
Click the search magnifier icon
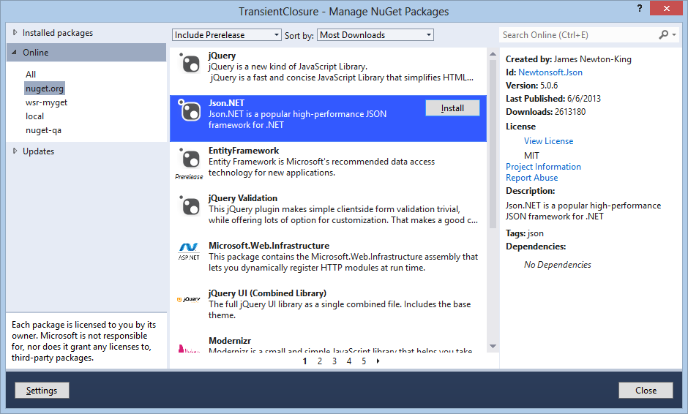coord(664,34)
